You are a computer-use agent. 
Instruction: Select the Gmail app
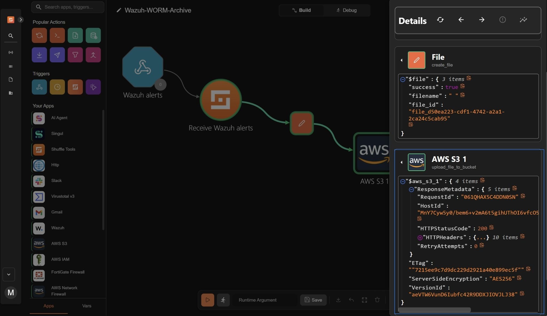coord(66,212)
